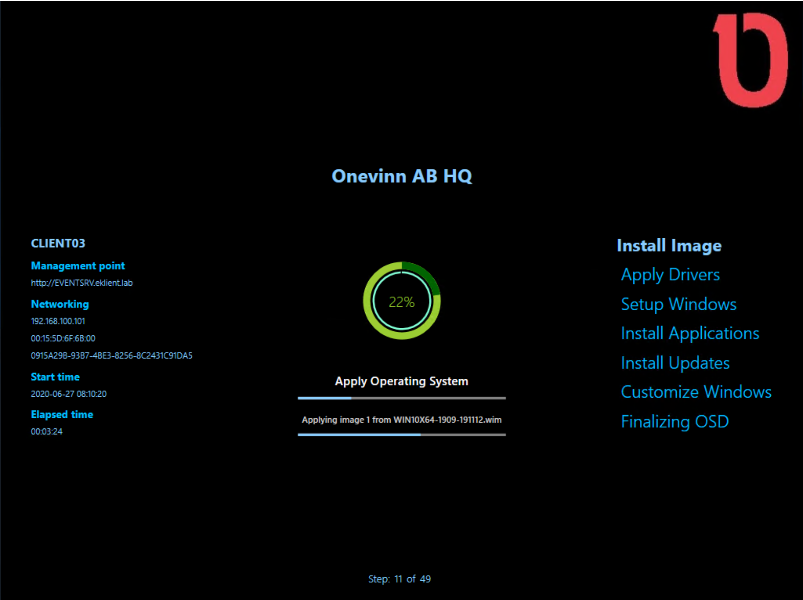Select the 'Install Applications' stage
The image size is (803, 600).
690,334
